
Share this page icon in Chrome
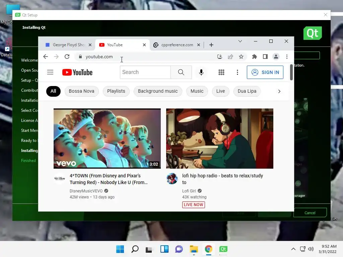(230, 57)
